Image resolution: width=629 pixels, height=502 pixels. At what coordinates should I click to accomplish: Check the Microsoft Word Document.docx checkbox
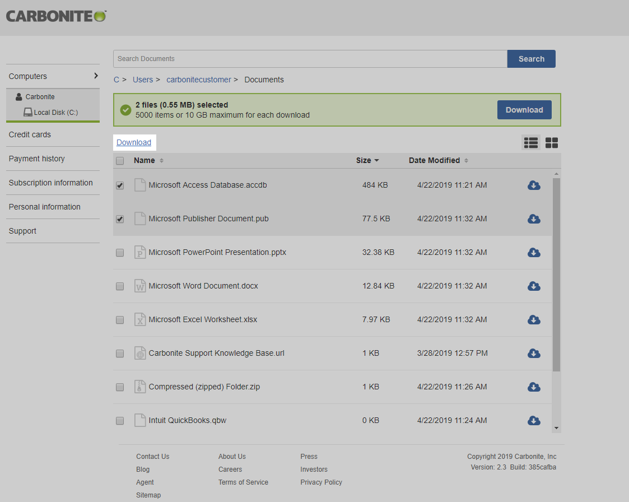click(x=119, y=286)
